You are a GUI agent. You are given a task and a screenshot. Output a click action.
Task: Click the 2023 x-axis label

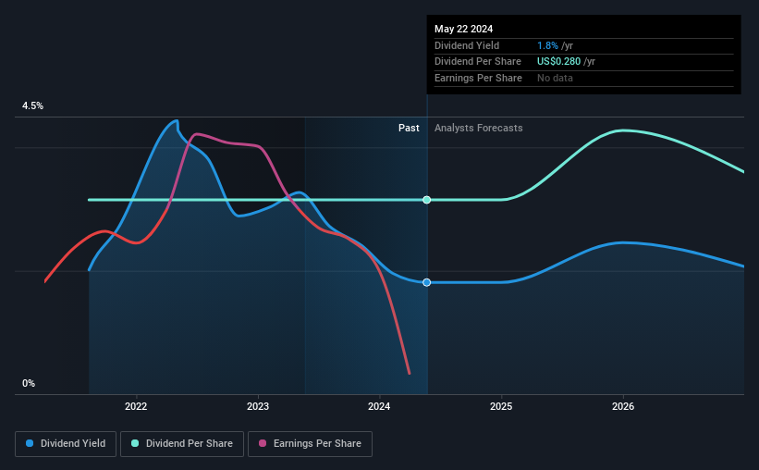258,406
